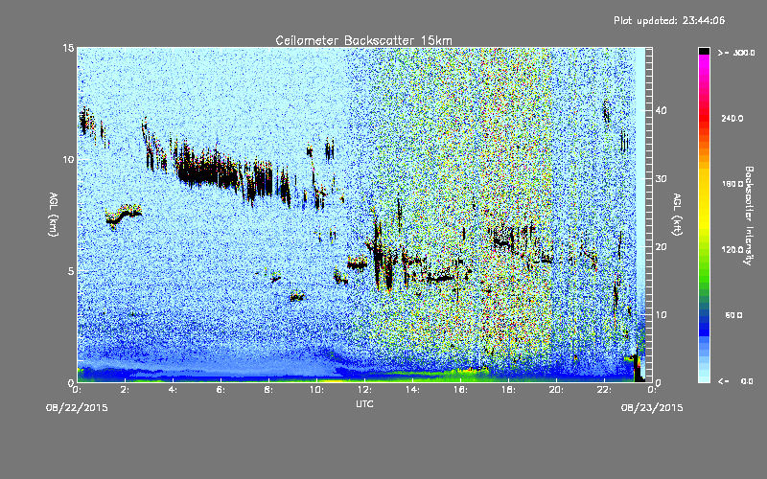Screen dimensions: 767x479
Task: Click the "<= 0.0" colorbar label
Action: 735,381
